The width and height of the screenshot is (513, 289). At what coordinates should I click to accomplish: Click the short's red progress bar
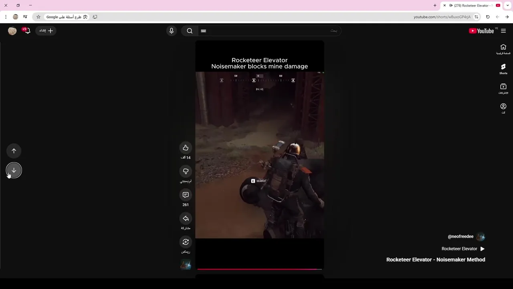(x=260, y=269)
